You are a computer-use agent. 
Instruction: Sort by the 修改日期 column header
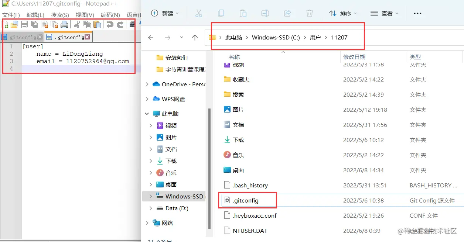click(354, 57)
